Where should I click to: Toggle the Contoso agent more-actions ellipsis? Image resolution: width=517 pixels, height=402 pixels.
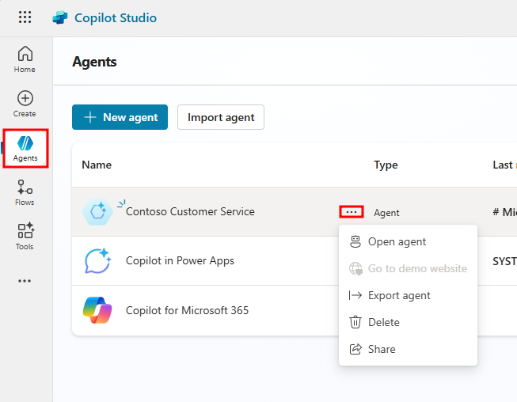tap(352, 212)
